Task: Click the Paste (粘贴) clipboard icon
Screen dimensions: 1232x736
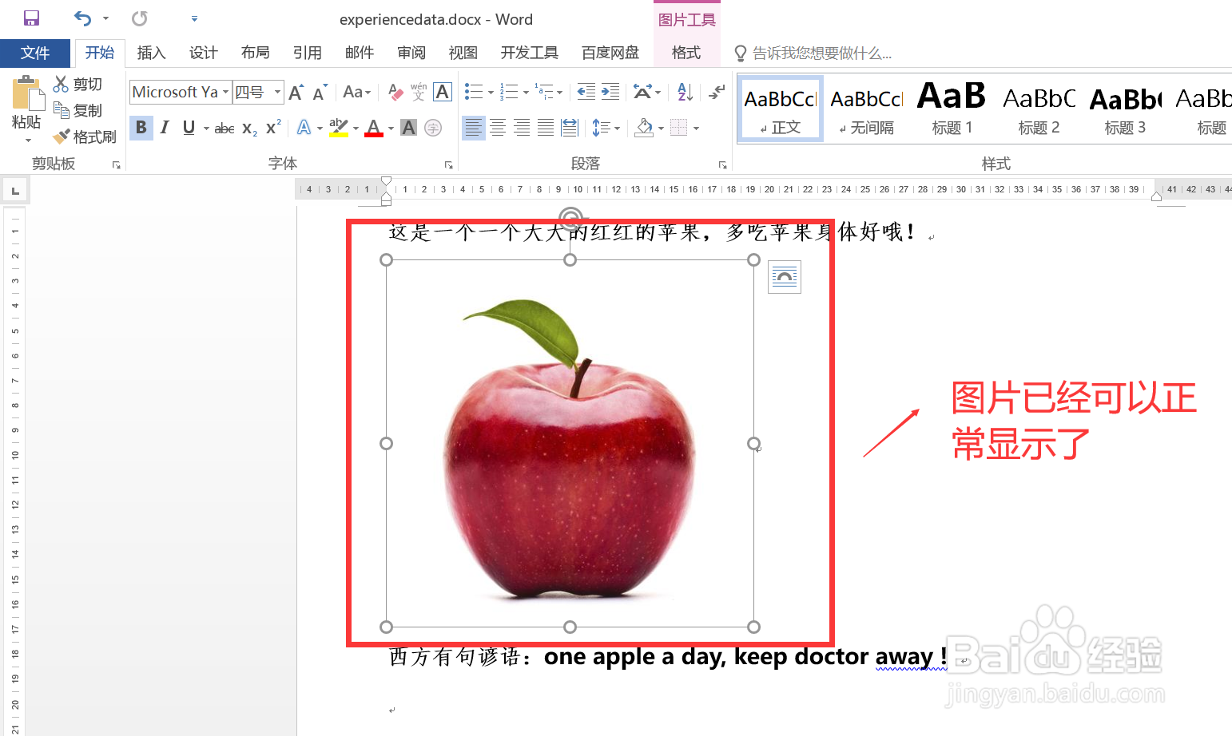Action: point(27,93)
